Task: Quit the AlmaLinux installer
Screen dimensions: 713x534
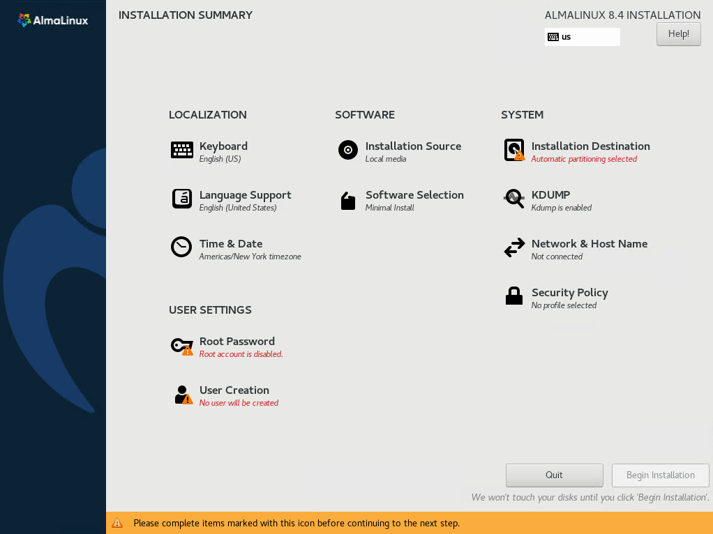Action: [x=554, y=475]
